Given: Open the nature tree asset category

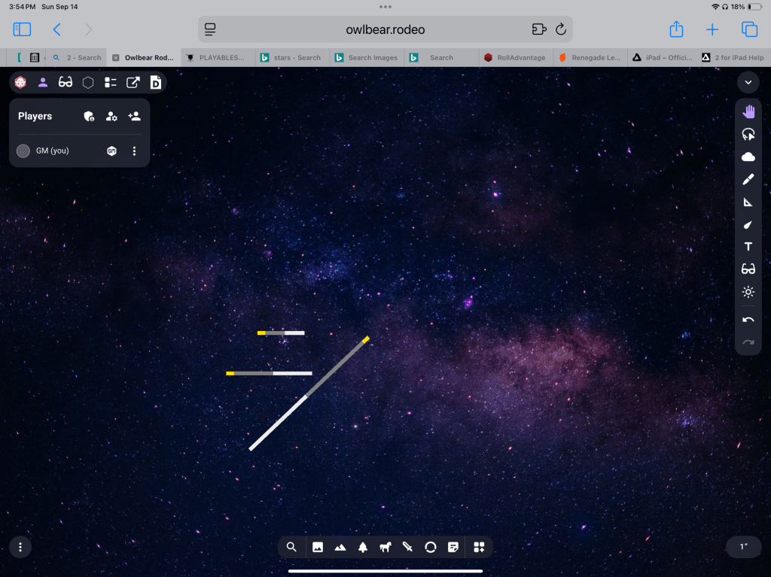Looking at the screenshot, I should [363, 548].
